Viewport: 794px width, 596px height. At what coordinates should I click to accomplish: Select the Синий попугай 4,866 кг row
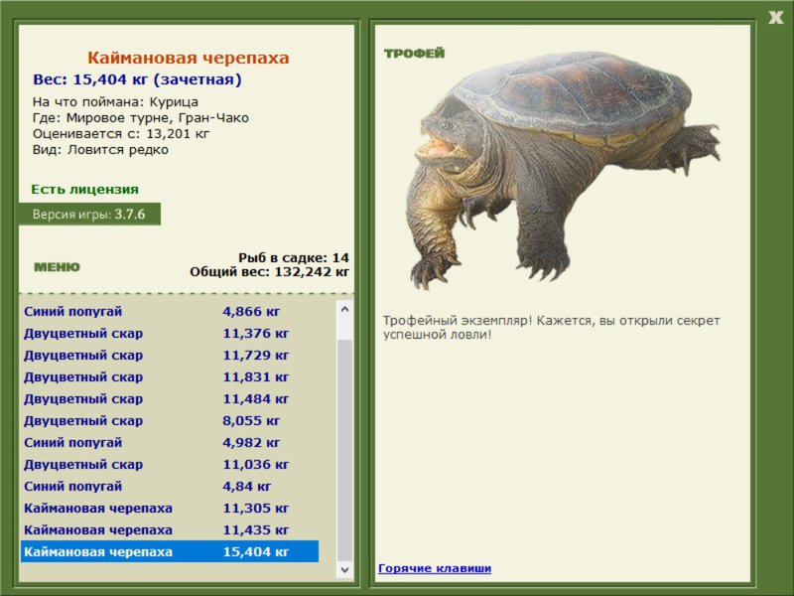[x=170, y=311]
